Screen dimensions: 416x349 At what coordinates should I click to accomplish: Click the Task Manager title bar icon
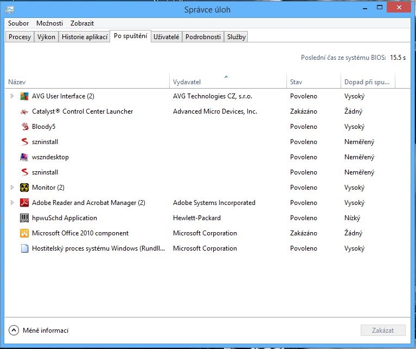click(x=10, y=10)
